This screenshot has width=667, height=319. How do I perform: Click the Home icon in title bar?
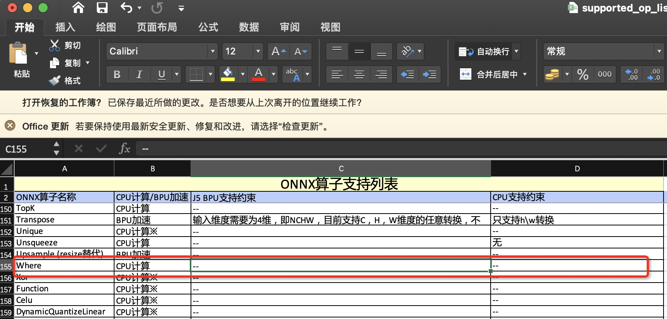point(78,8)
